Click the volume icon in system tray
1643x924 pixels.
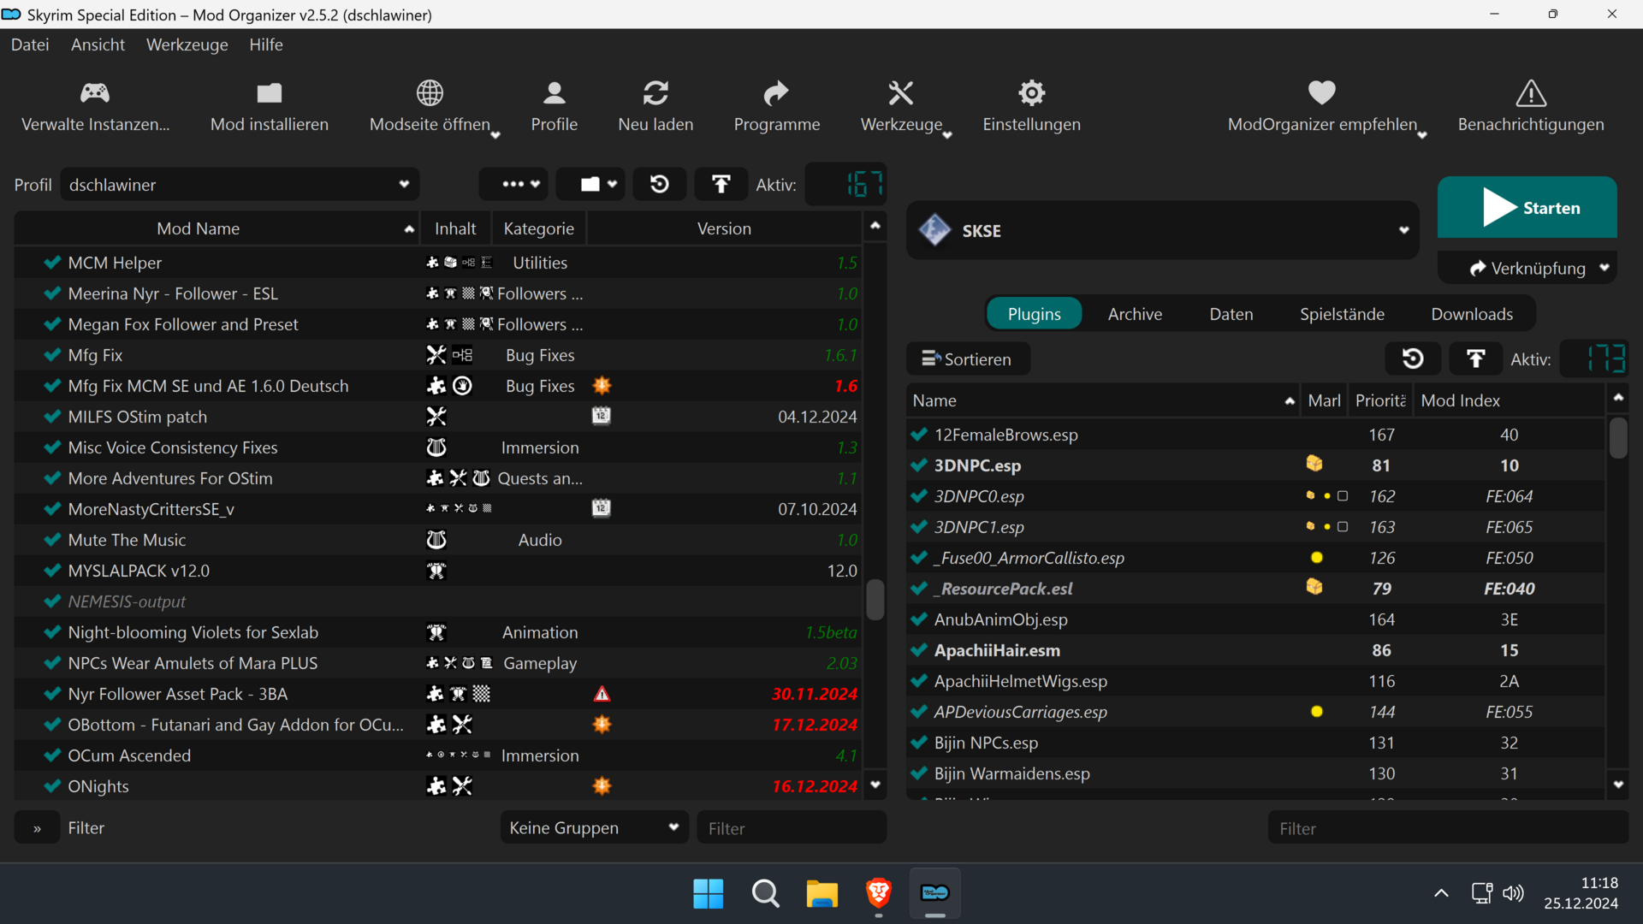1513,894
